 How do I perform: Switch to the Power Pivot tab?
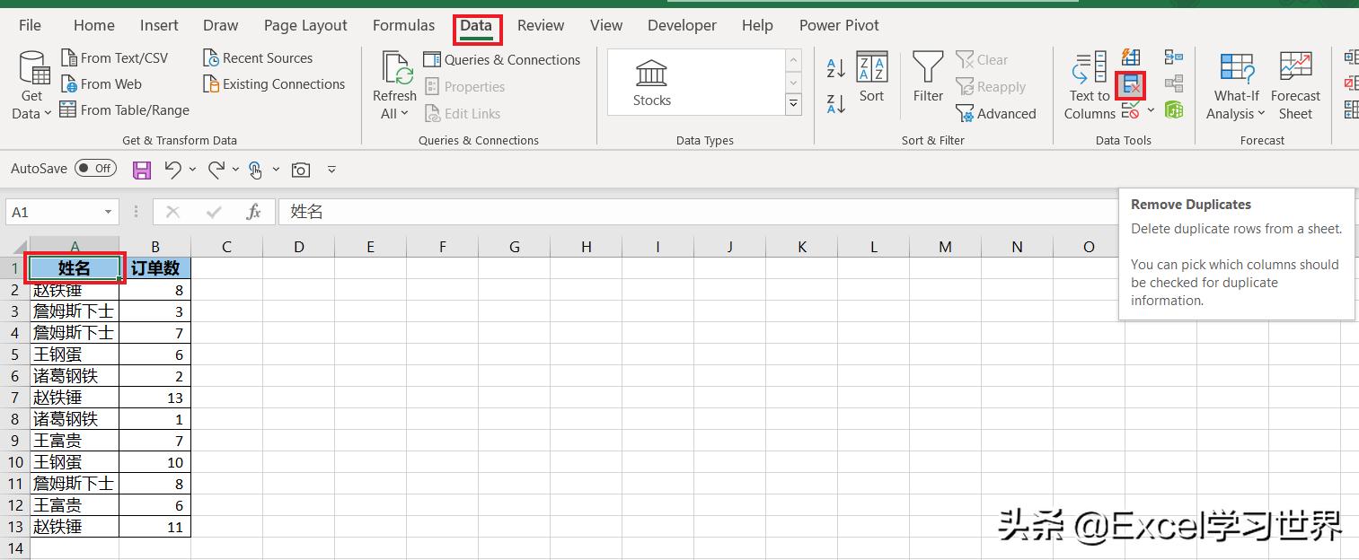click(839, 25)
